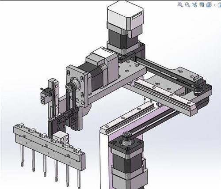Expand the View Orientation dropdown arrow

215,5
